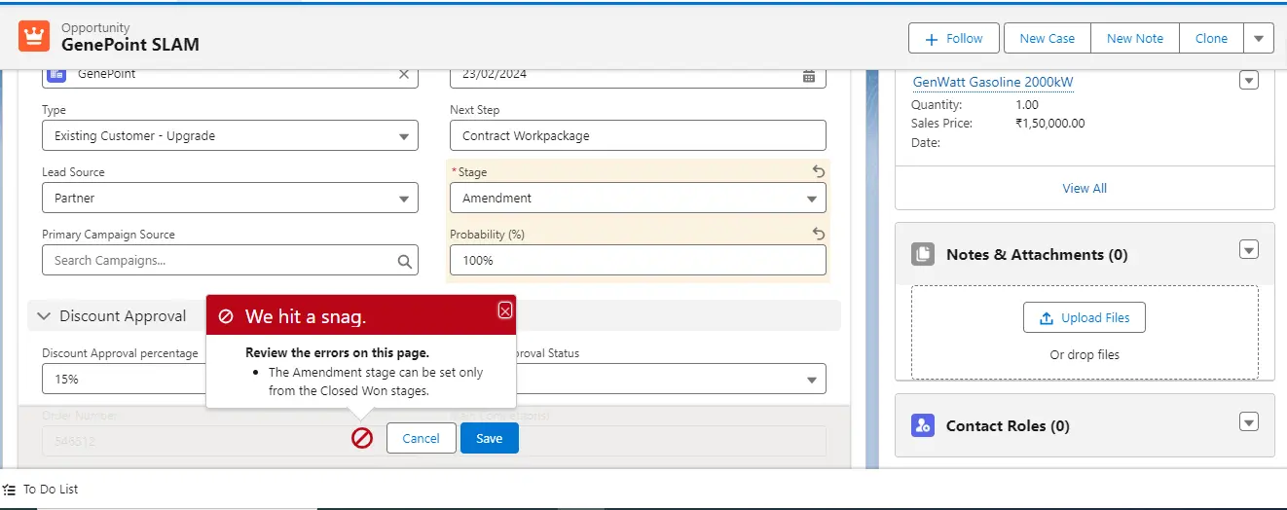Undo the Stage field change
Image resolution: width=1287 pixels, height=510 pixels.
[x=818, y=171]
